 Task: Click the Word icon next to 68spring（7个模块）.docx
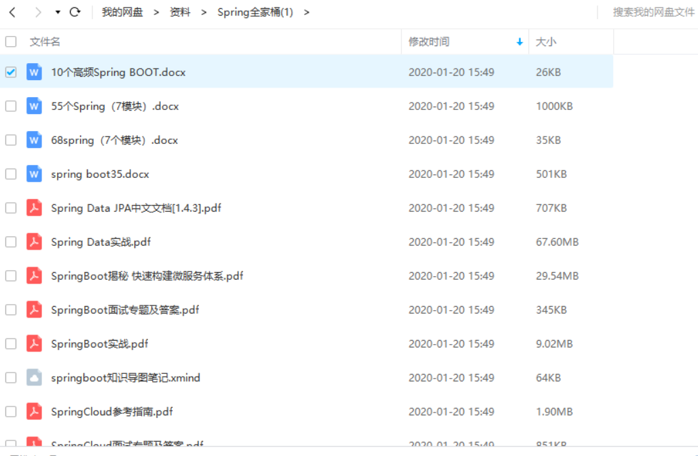[x=34, y=140]
